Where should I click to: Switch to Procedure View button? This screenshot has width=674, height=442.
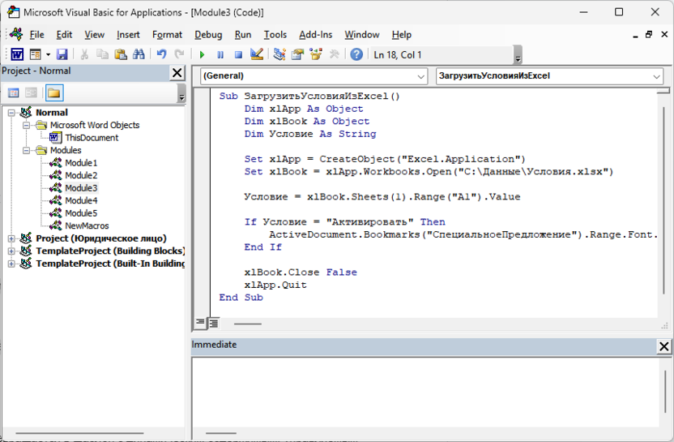coord(200,323)
